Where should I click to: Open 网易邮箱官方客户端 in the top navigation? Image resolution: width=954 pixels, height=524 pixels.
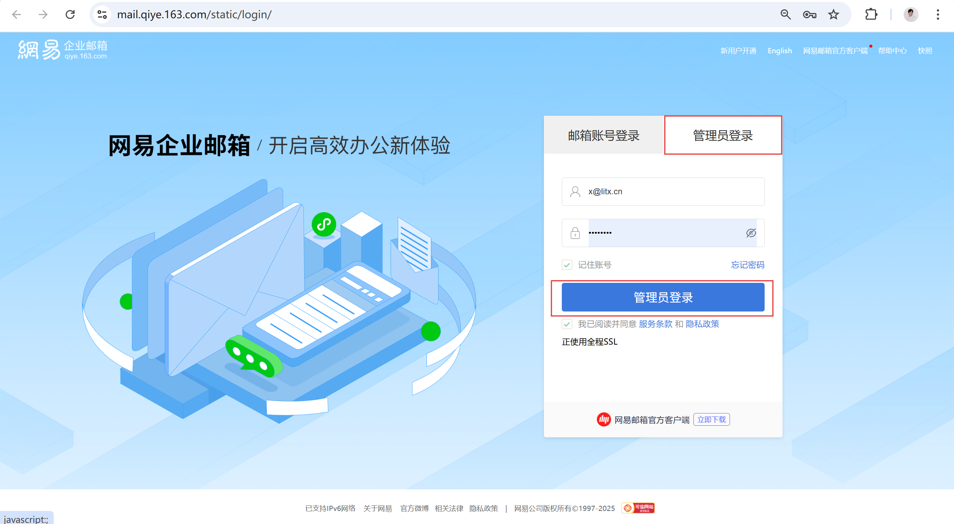[835, 51]
